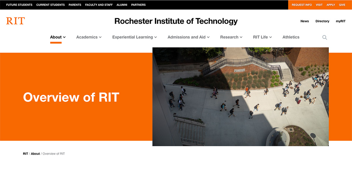
Task: Click the RIT logo in header
Action: 15,21
